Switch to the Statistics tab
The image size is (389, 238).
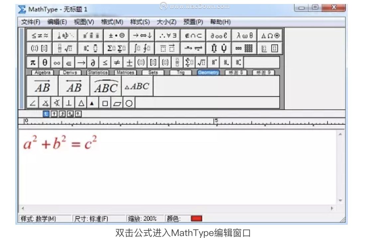tap(98, 73)
